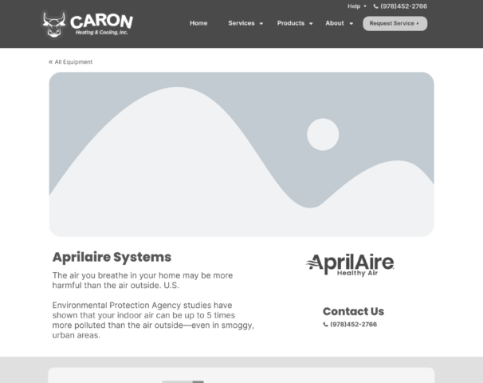Click the phone icon in the header

(376, 6)
